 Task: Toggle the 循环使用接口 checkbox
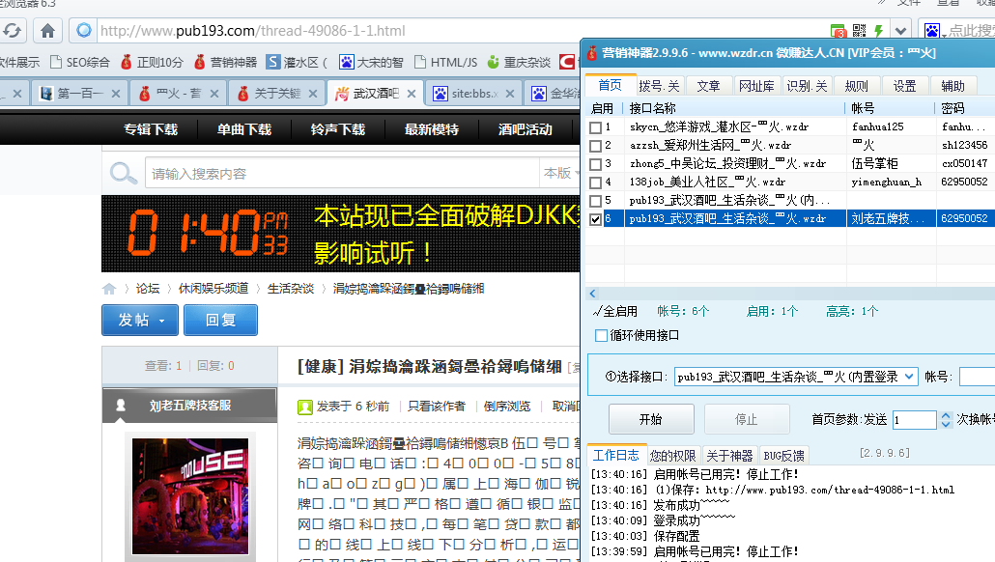coord(600,335)
